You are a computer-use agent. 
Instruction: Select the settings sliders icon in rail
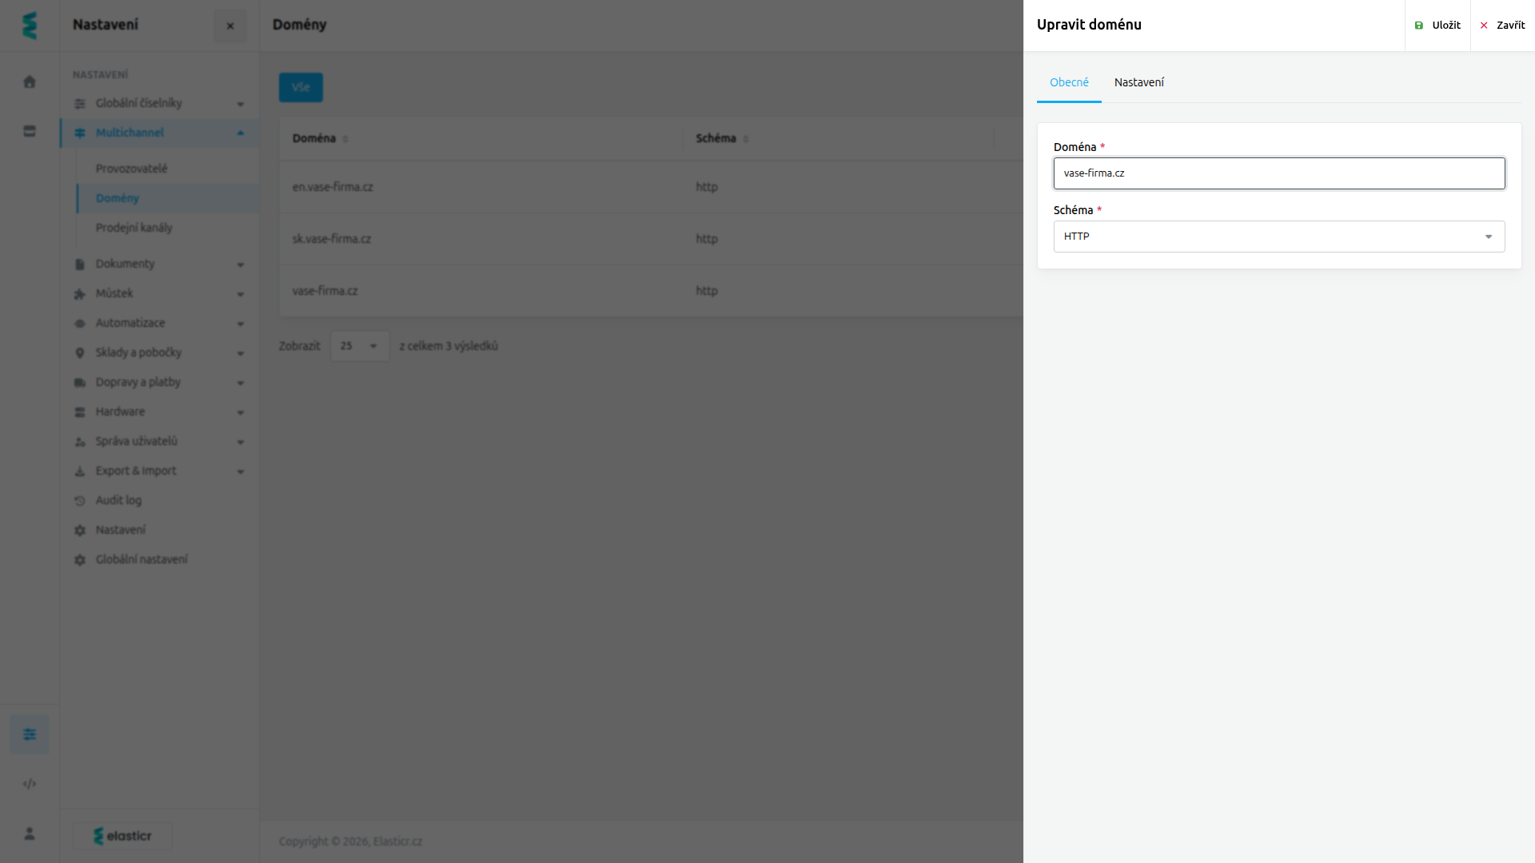(30, 734)
